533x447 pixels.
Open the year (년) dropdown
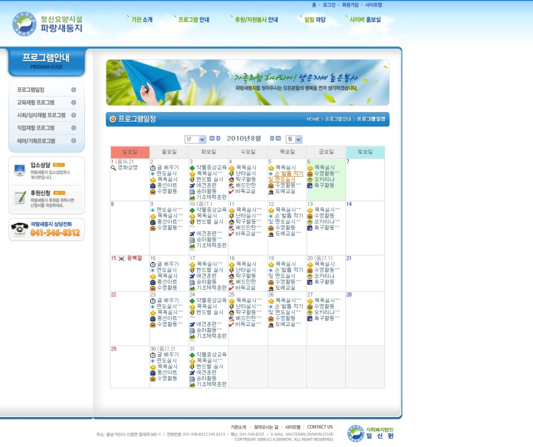(x=195, y=139)
